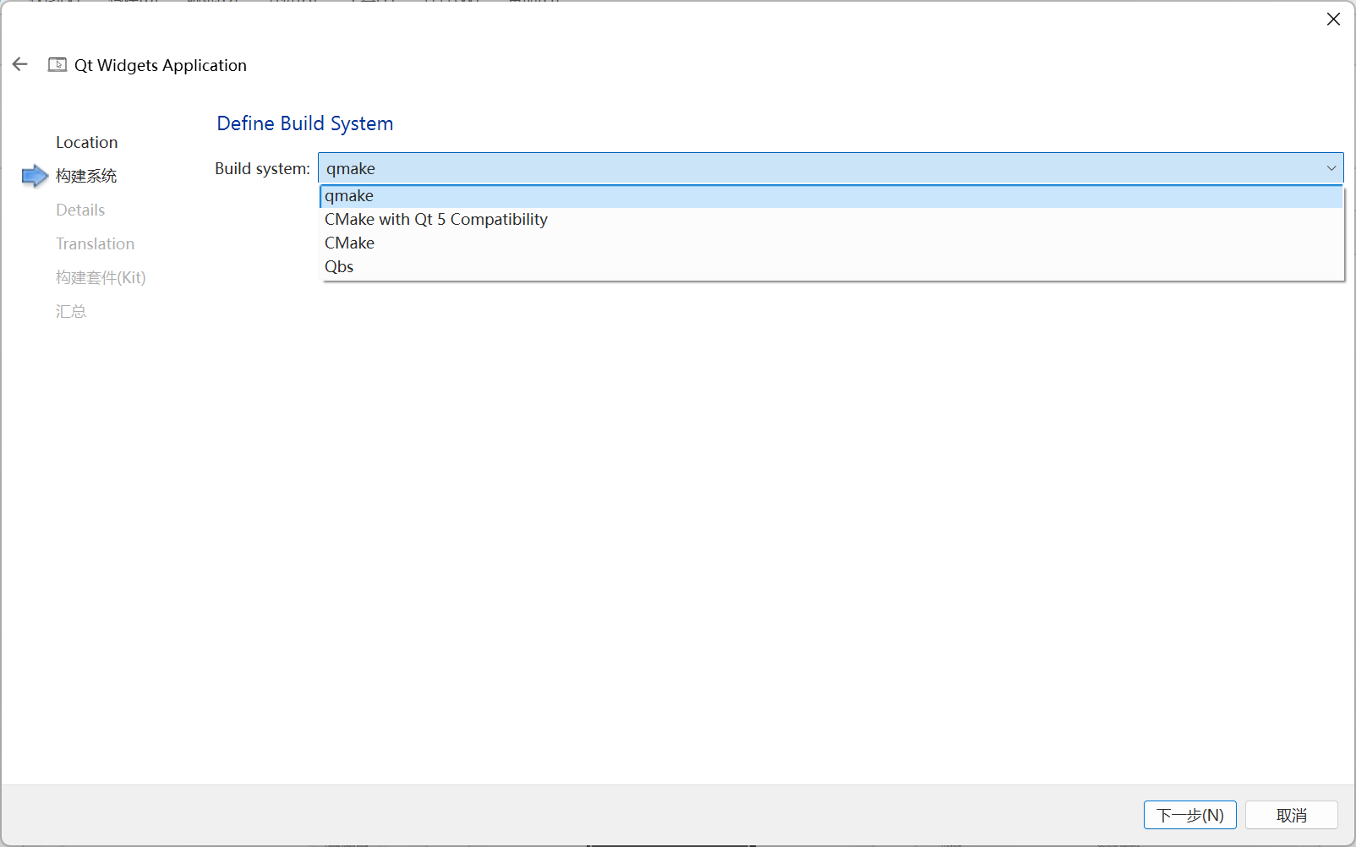This screenshot has height=847, width=1356.
Task: Choose CMake with Qt 5 Compatibility
Action: tap(832, 220)
